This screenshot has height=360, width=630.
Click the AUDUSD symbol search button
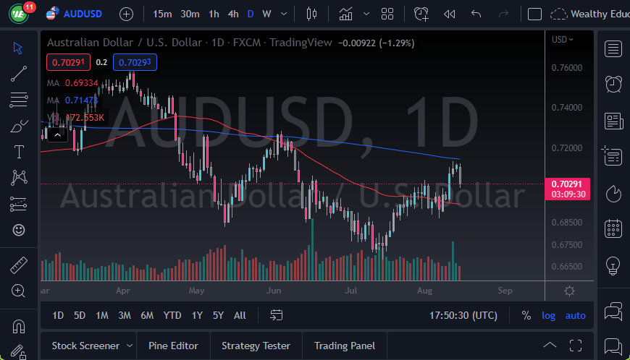click(x=75, y=14)
